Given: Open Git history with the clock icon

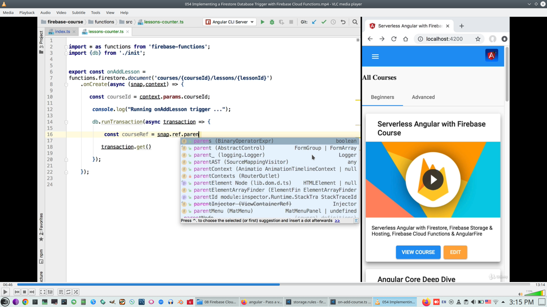Looking at the screenshot, I should point(333,22).
